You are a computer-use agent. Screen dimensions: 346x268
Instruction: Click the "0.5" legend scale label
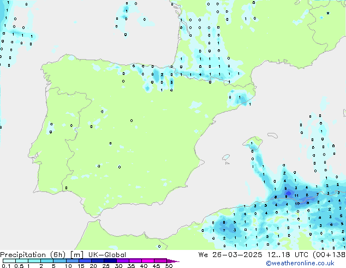point(19,266)
